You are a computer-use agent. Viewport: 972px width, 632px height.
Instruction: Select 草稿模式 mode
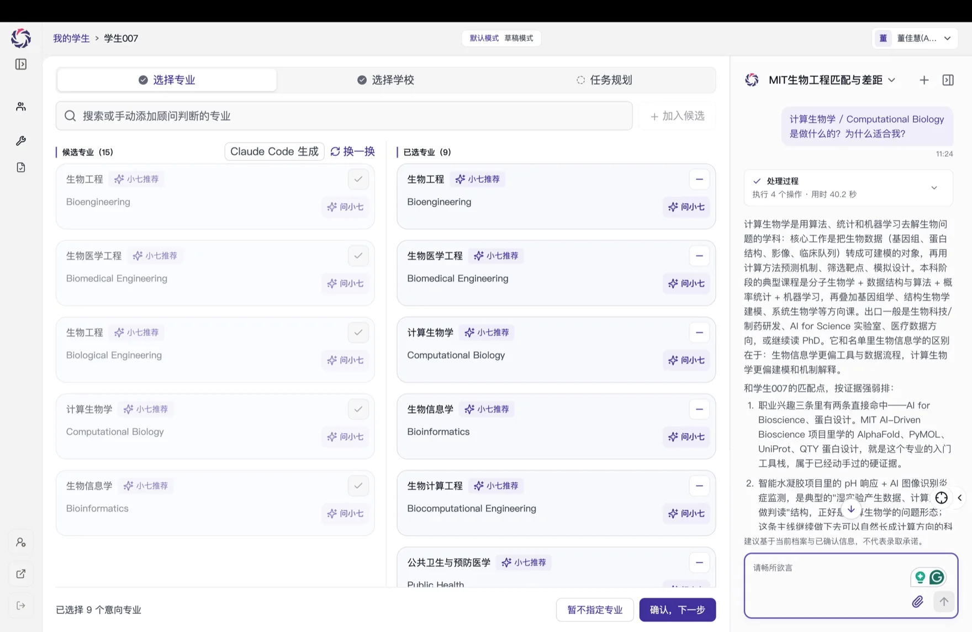519,38
